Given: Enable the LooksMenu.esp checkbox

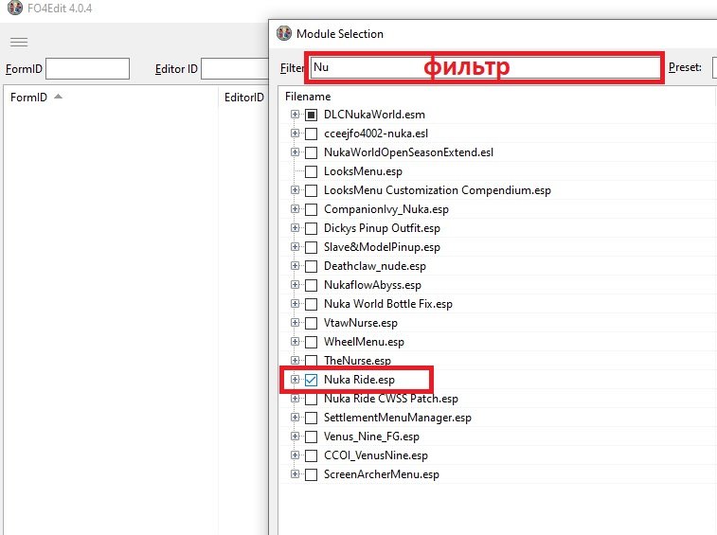Looking at the screenshot, I should pyautogui.click(x=311, y=171).
